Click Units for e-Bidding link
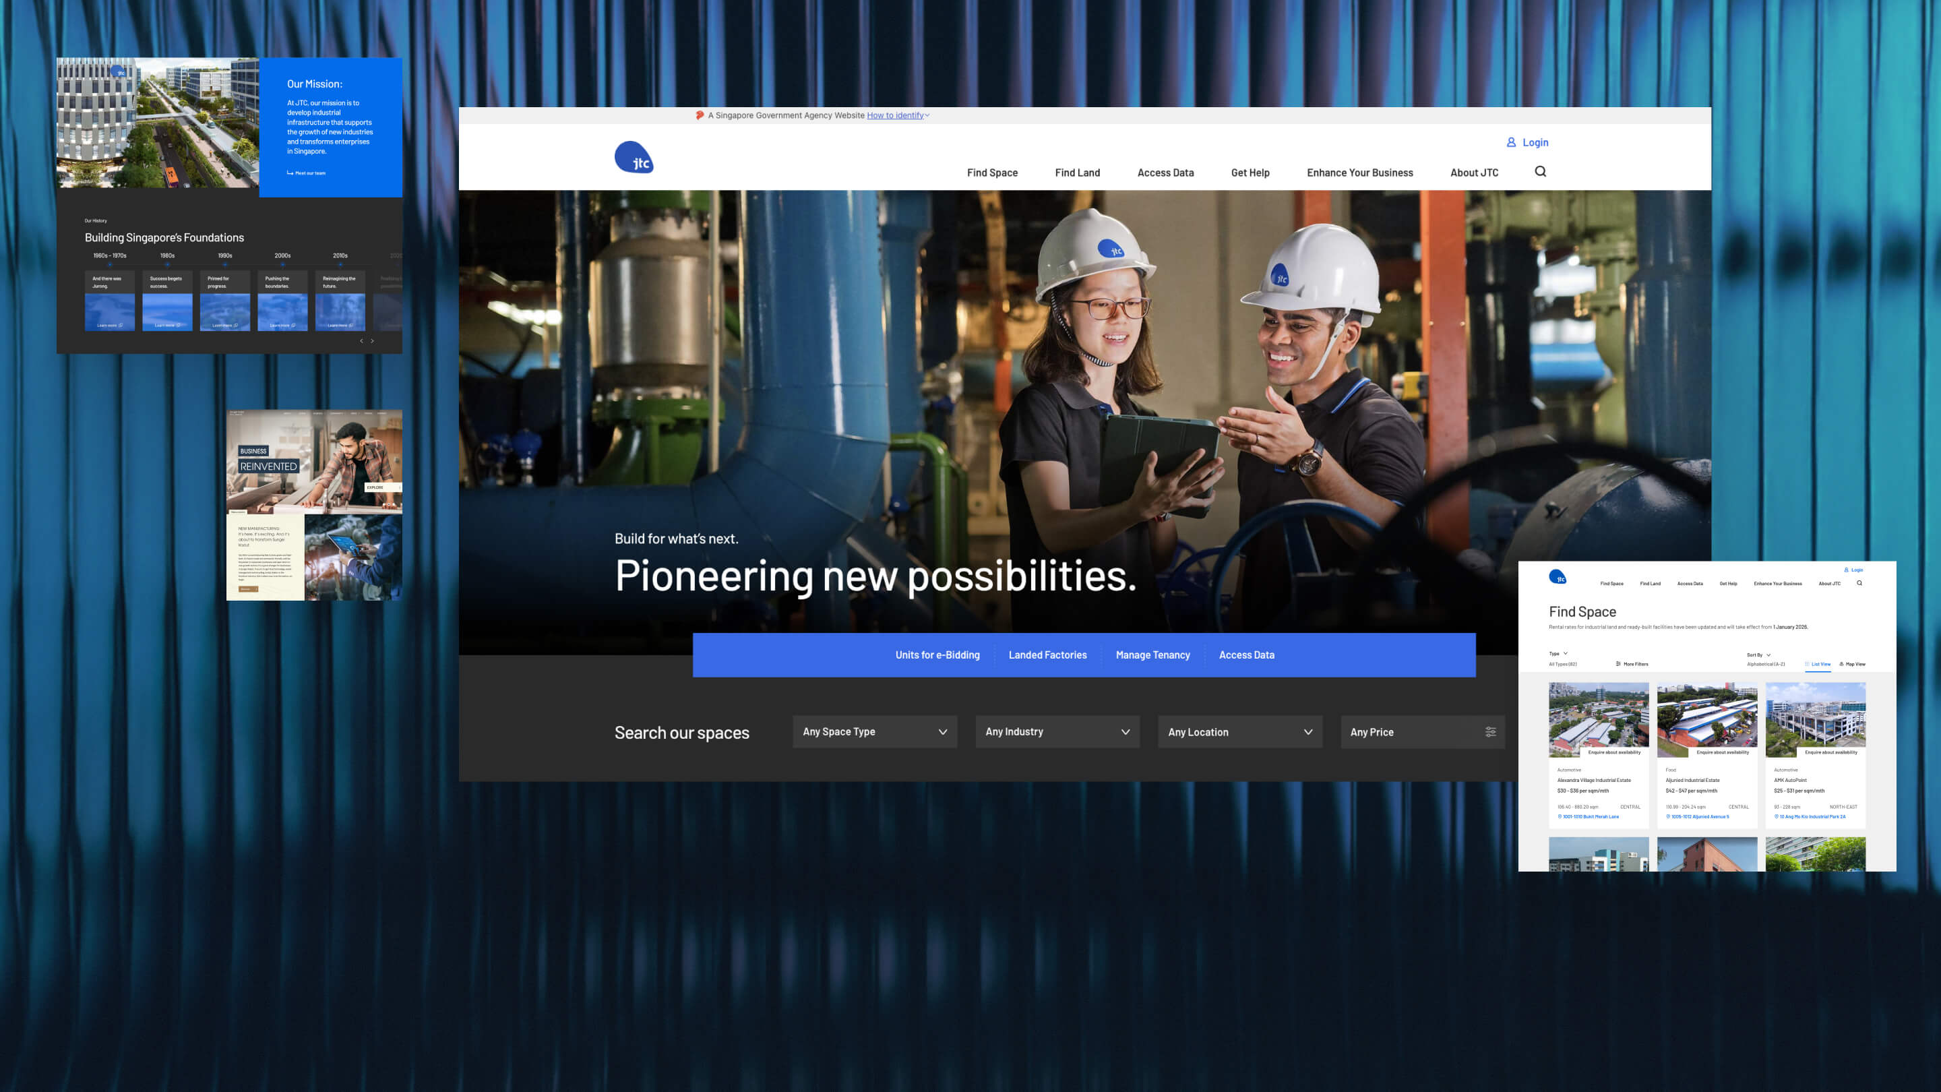The image size is (1941, 1092). (937, 655)
